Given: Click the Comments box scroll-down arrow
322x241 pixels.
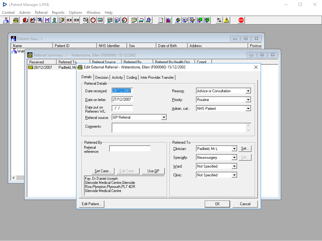Looking at the screenshot, I should tap(248, 130).
